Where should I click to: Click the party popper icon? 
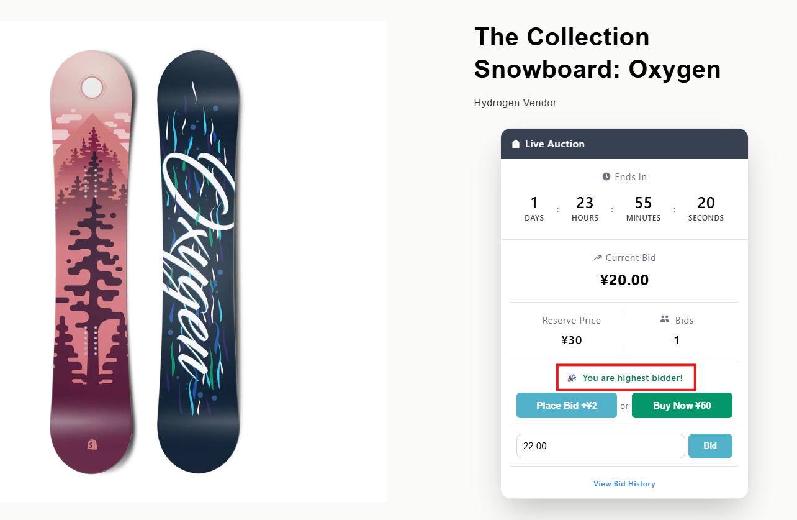click(x=572, y=378)
